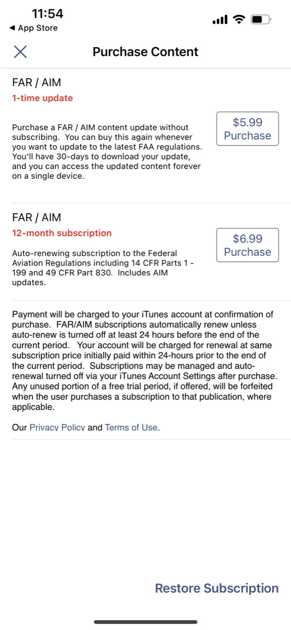Tap the cellular signal bars icon

(220, 20)
